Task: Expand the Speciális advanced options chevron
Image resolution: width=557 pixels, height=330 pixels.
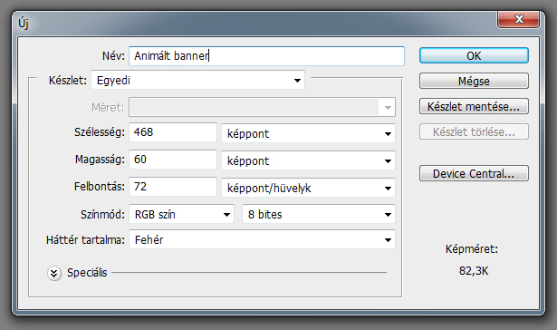Action: click(x=54, y=274)
